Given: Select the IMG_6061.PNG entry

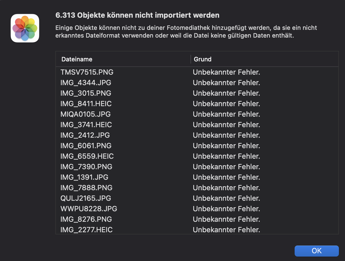Looking at the screenshot, I should (x=86, y=146).
